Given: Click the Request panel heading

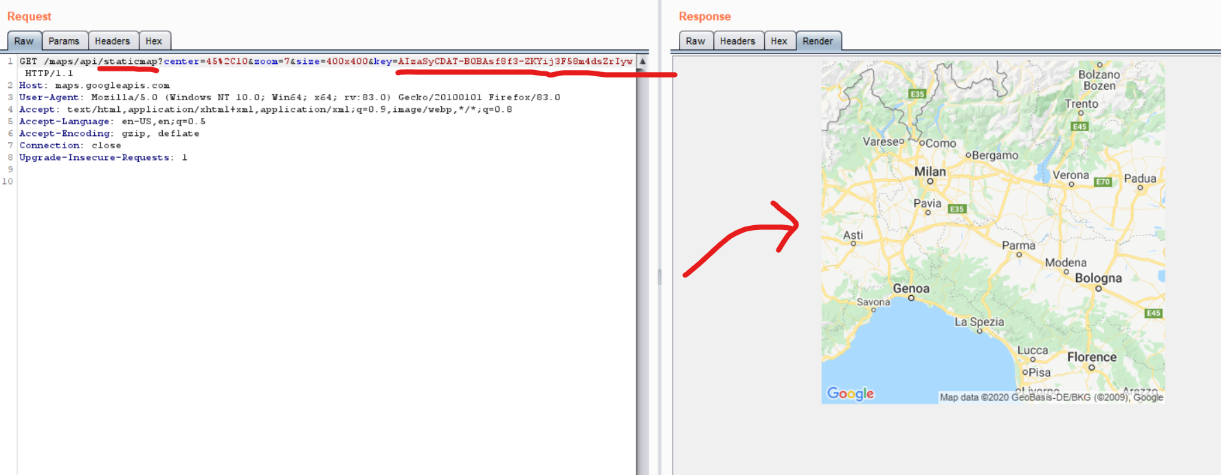Looking at the screenshot, I should click(30, 16).
